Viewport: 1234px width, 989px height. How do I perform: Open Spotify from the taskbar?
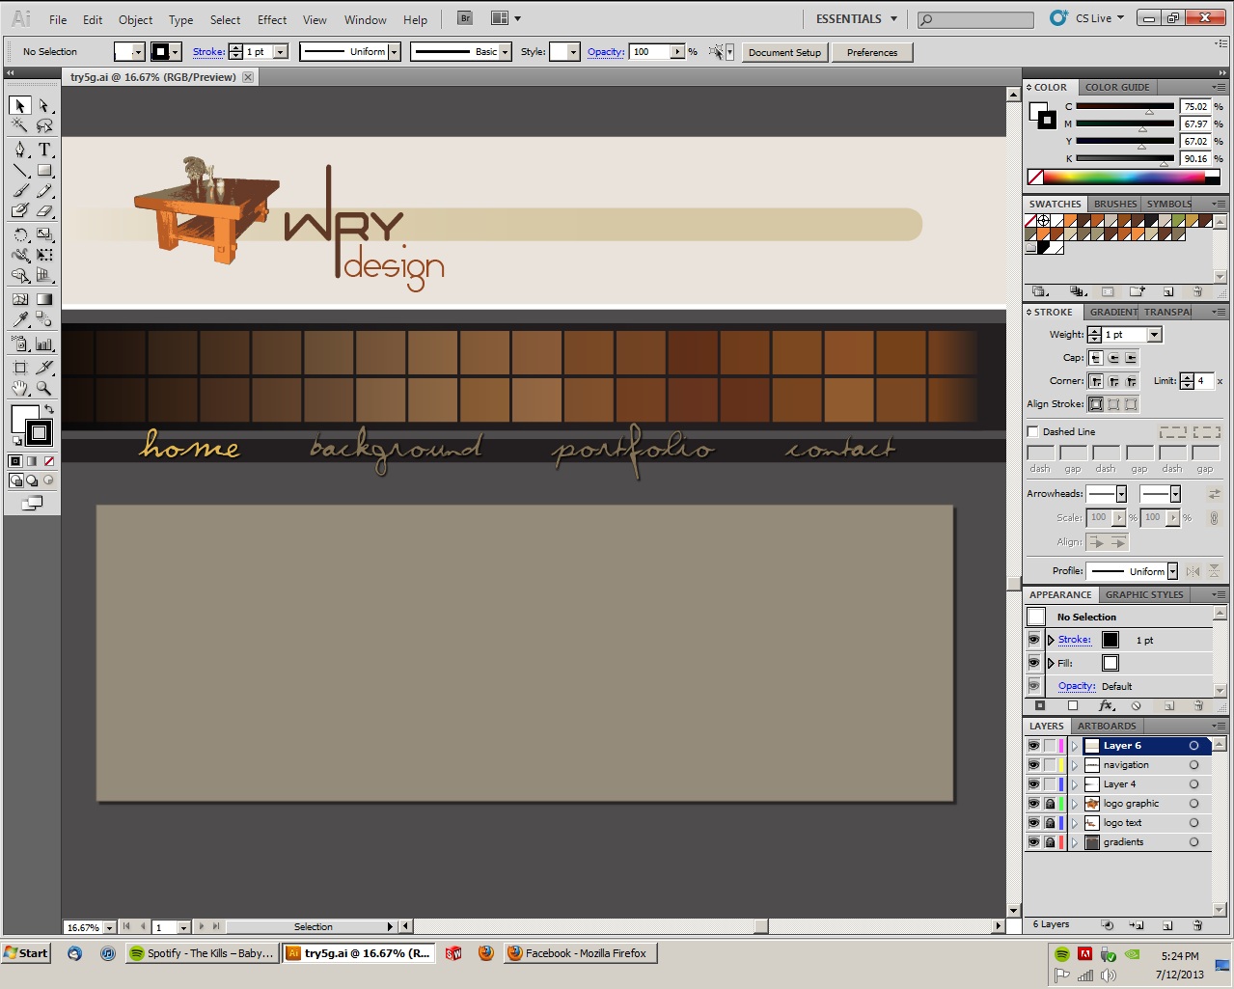(202, 953)
